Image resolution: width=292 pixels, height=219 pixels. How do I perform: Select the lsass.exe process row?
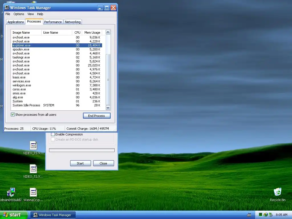[57, 78]
